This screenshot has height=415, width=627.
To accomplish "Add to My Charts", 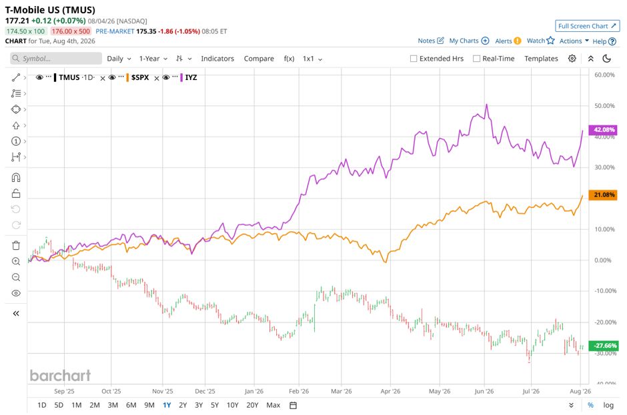I will 469,41.
